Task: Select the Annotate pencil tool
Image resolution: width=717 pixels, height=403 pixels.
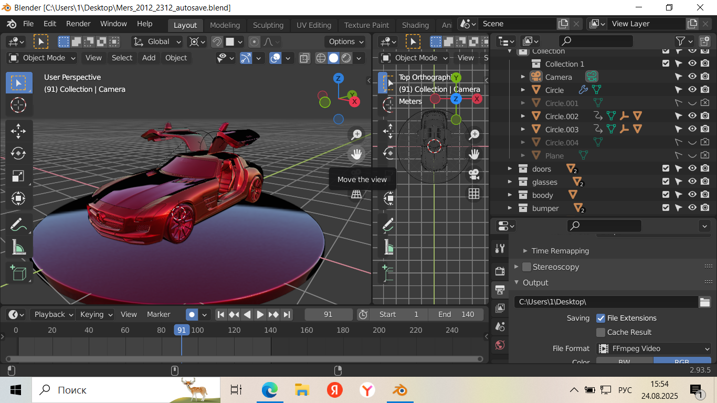Action: 18,225
